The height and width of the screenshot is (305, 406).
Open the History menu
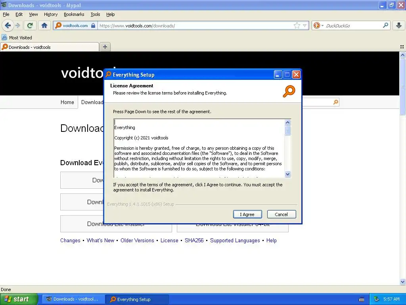tap(50, 14)
